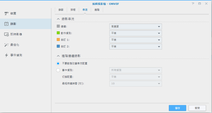
Task: Open the 裝置 (Device) camera section
Action: (26, 13)
